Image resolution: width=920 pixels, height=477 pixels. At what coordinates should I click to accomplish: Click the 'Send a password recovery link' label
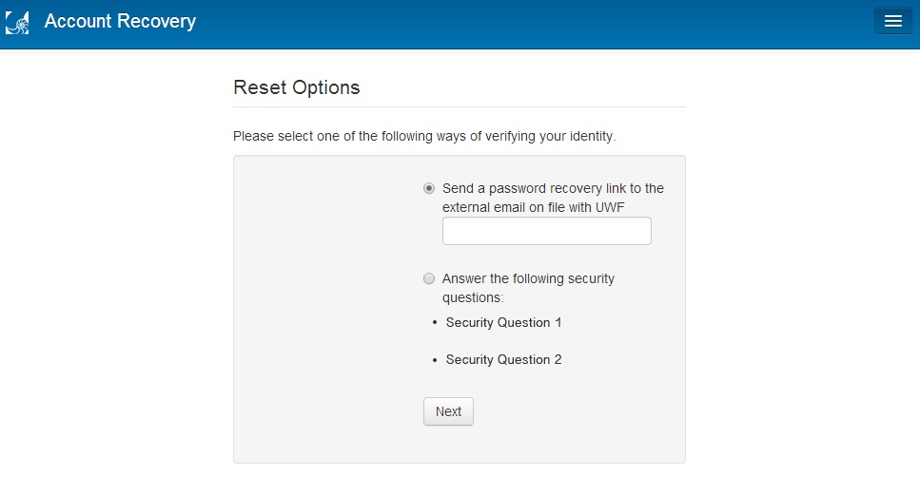click(553, 188)
